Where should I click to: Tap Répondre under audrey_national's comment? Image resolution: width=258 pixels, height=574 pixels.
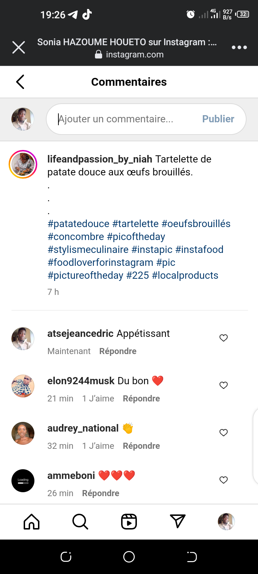pos(141,446)
